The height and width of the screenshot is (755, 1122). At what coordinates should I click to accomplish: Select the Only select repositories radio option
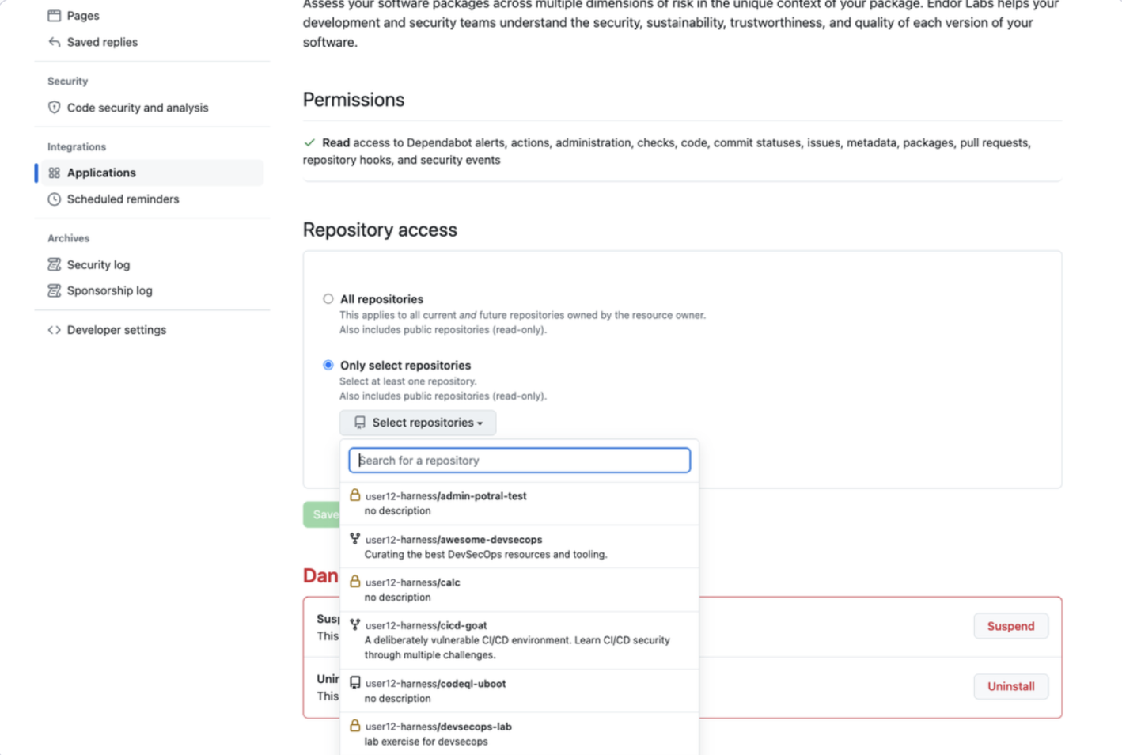[328, 365]
